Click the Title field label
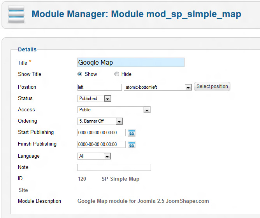This screenshot has height=218, width=260. [23, 63]
